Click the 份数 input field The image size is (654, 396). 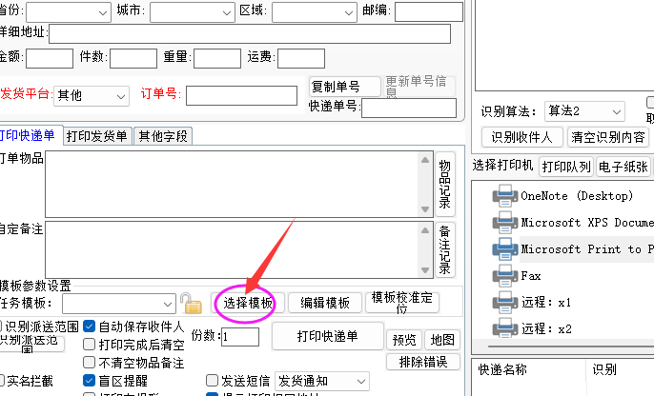[x=240, y=337]
